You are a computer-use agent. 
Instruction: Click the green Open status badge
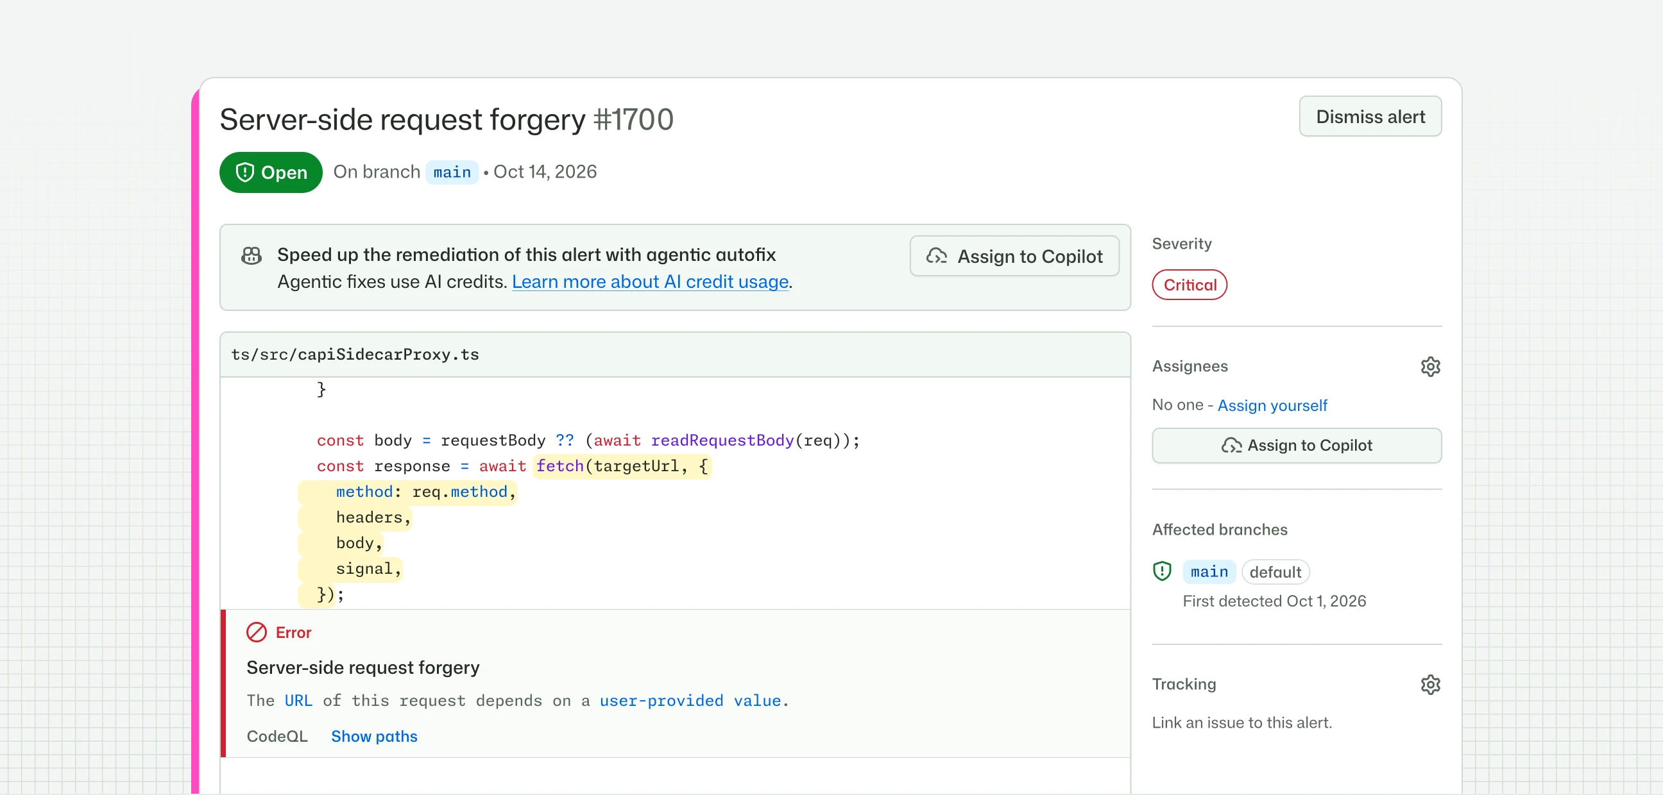(x=271, y=172)
